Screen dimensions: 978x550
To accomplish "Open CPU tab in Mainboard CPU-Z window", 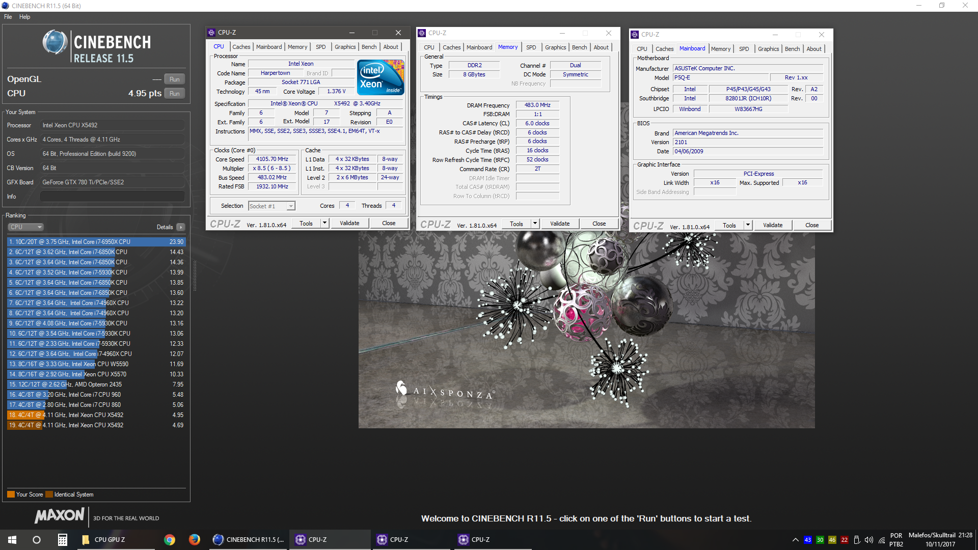I will pos(642,49).
